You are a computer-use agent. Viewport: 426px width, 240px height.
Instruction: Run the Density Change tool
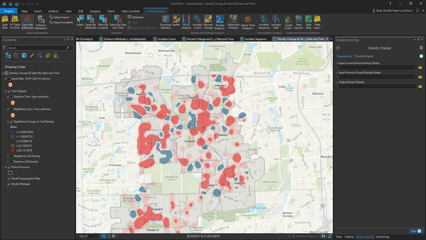pyautogui.click(x=416, y=231)
